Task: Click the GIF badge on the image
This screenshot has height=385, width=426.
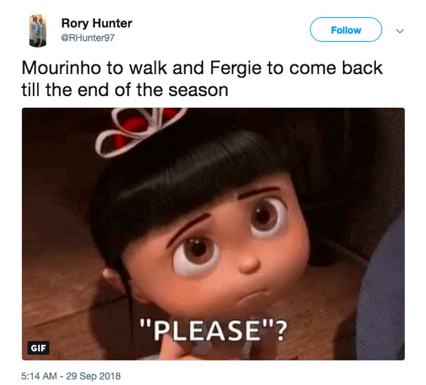Action: click(x=38, y=348)
